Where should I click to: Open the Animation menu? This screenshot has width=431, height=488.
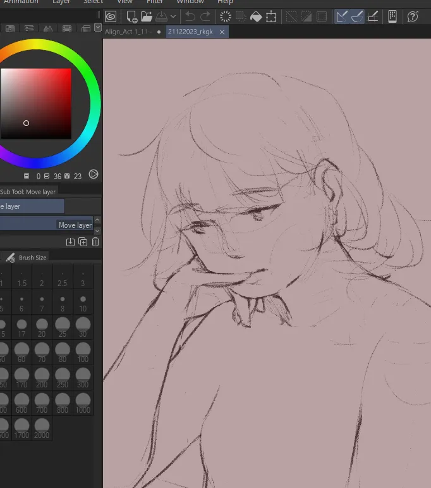pyautogui.click(x=21, y=2)
